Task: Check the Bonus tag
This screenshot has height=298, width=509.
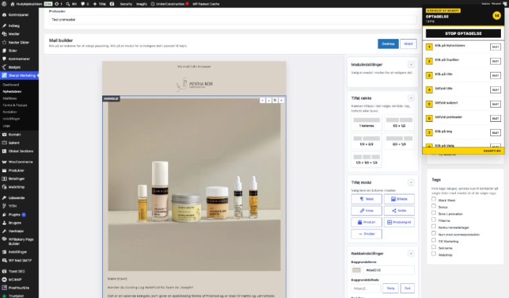Action: [434, 206]
